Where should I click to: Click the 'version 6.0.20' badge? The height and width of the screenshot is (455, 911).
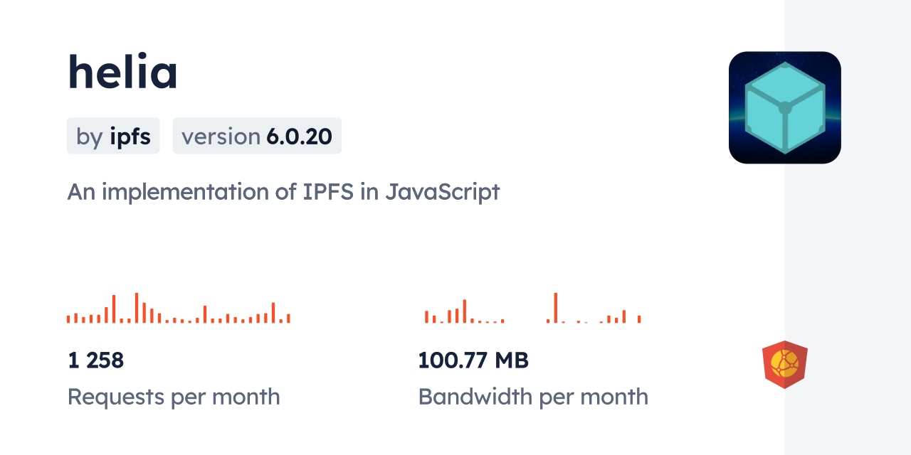tap(257, 136)
